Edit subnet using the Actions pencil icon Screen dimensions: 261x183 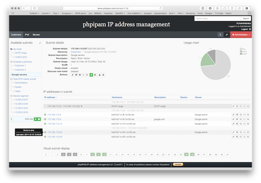[73, 75]
